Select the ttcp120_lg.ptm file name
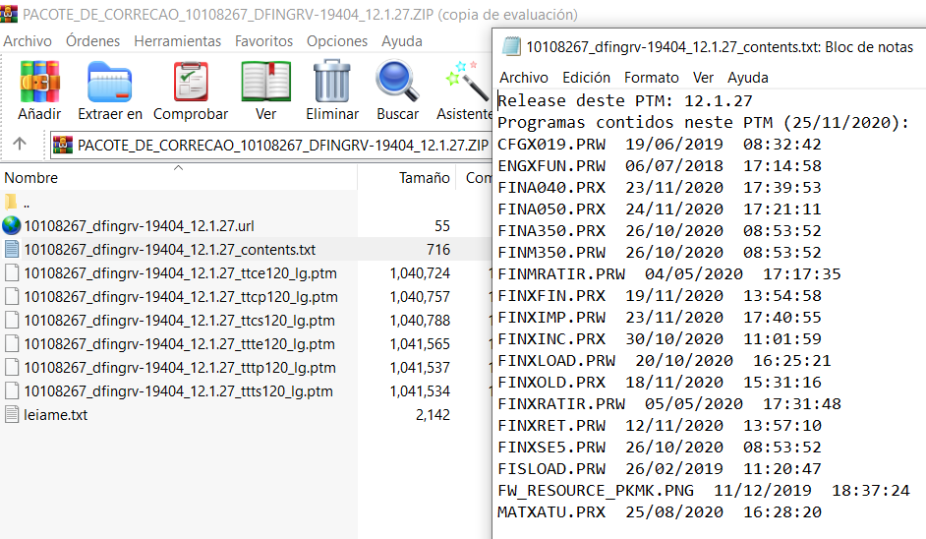 coord(181,296)
